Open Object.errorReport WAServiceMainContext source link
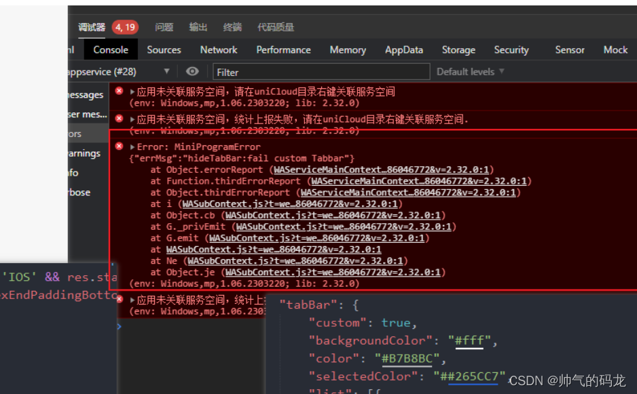The width and height of the screenshot is (637, 394). click(x=381, y=170)
